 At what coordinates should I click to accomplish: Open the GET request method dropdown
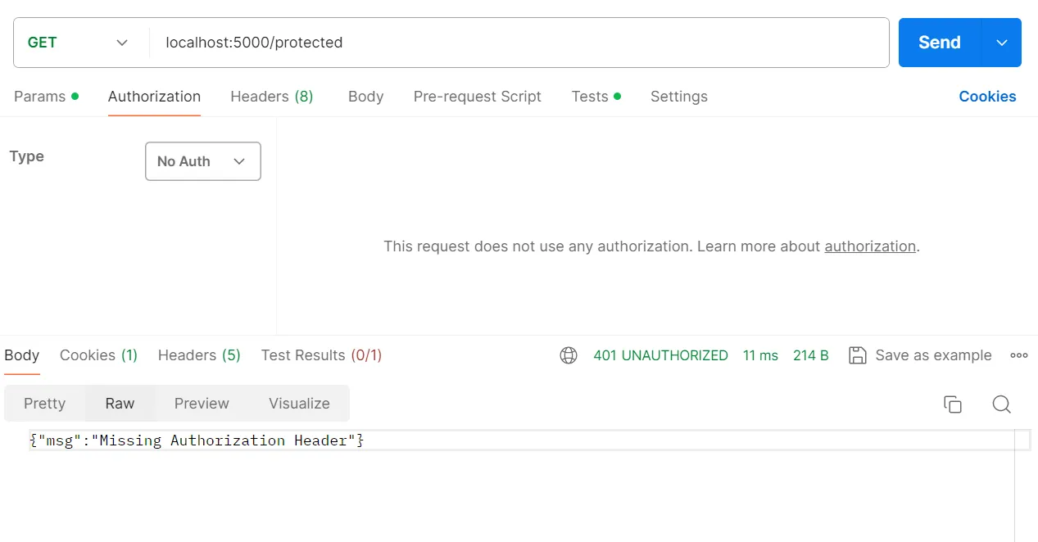click(79, 42)
